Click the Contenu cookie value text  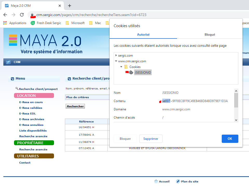195,101
